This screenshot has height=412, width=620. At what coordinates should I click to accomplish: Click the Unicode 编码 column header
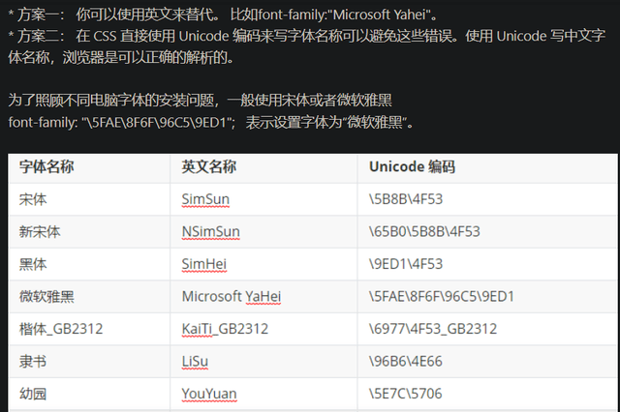[x=412, y=166]
